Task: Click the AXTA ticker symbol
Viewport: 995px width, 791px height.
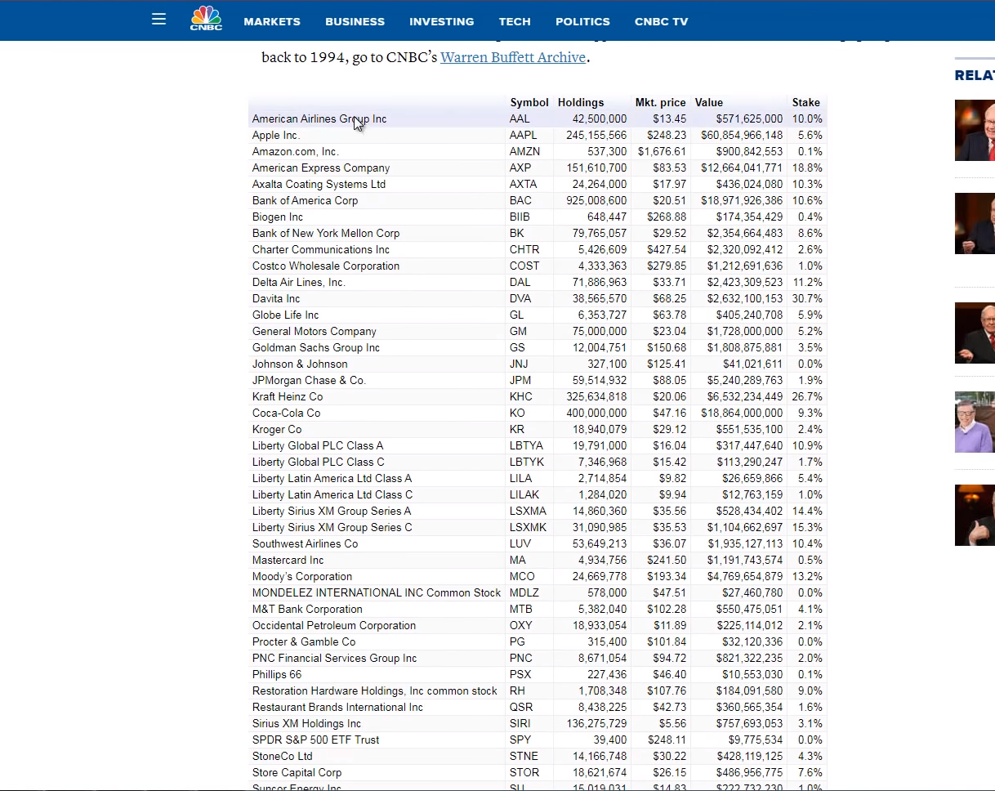Action: click(x=523, y=184)
